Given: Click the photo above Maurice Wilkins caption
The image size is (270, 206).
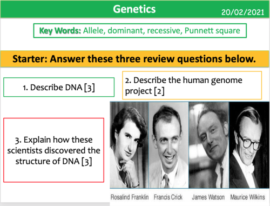Looking at the screenshot, I should click(x=249, y=145).
